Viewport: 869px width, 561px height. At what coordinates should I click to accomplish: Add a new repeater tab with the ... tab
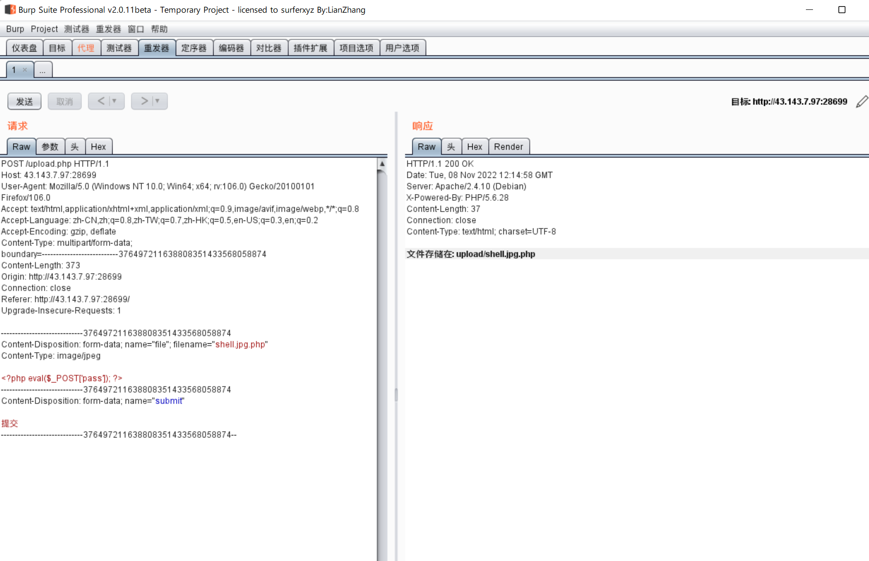pos(43,70)
